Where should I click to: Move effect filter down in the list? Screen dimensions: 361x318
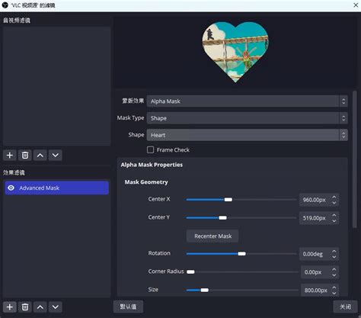[x=56, y=307]
